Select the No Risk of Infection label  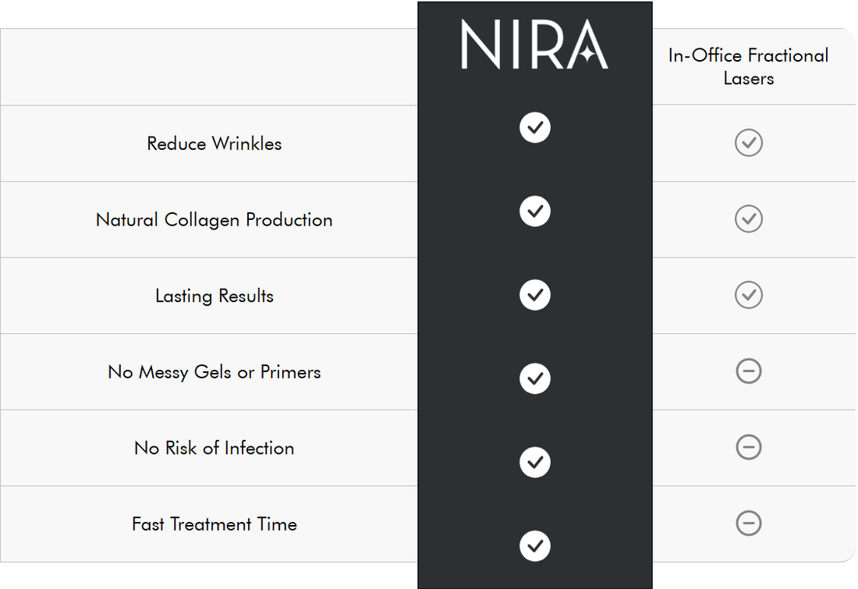tap(214, 449)
